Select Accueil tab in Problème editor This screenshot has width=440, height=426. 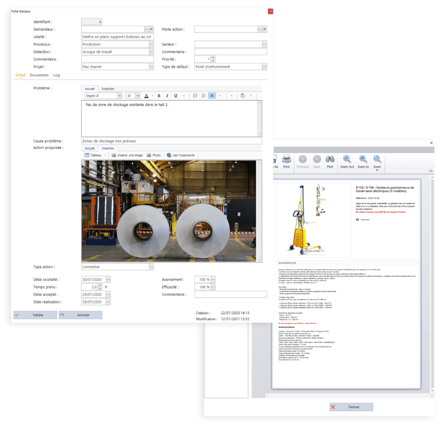(x=90, y=89)
